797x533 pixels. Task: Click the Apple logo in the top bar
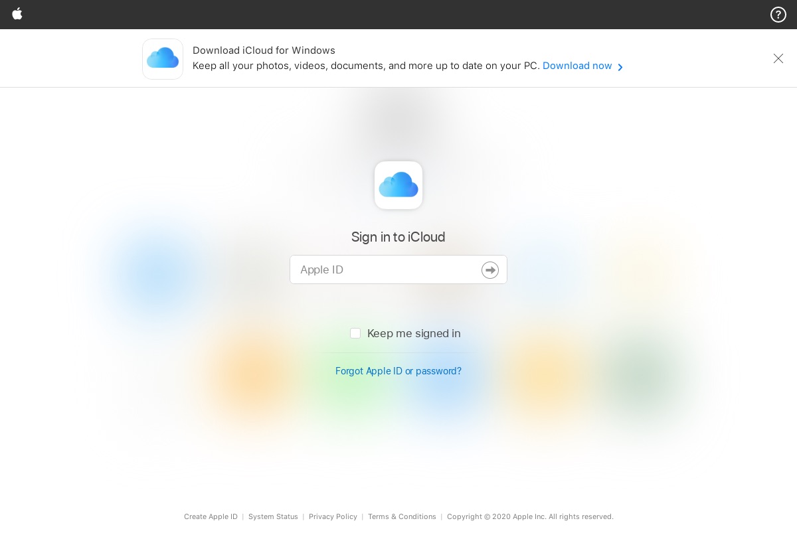(17, 14)
